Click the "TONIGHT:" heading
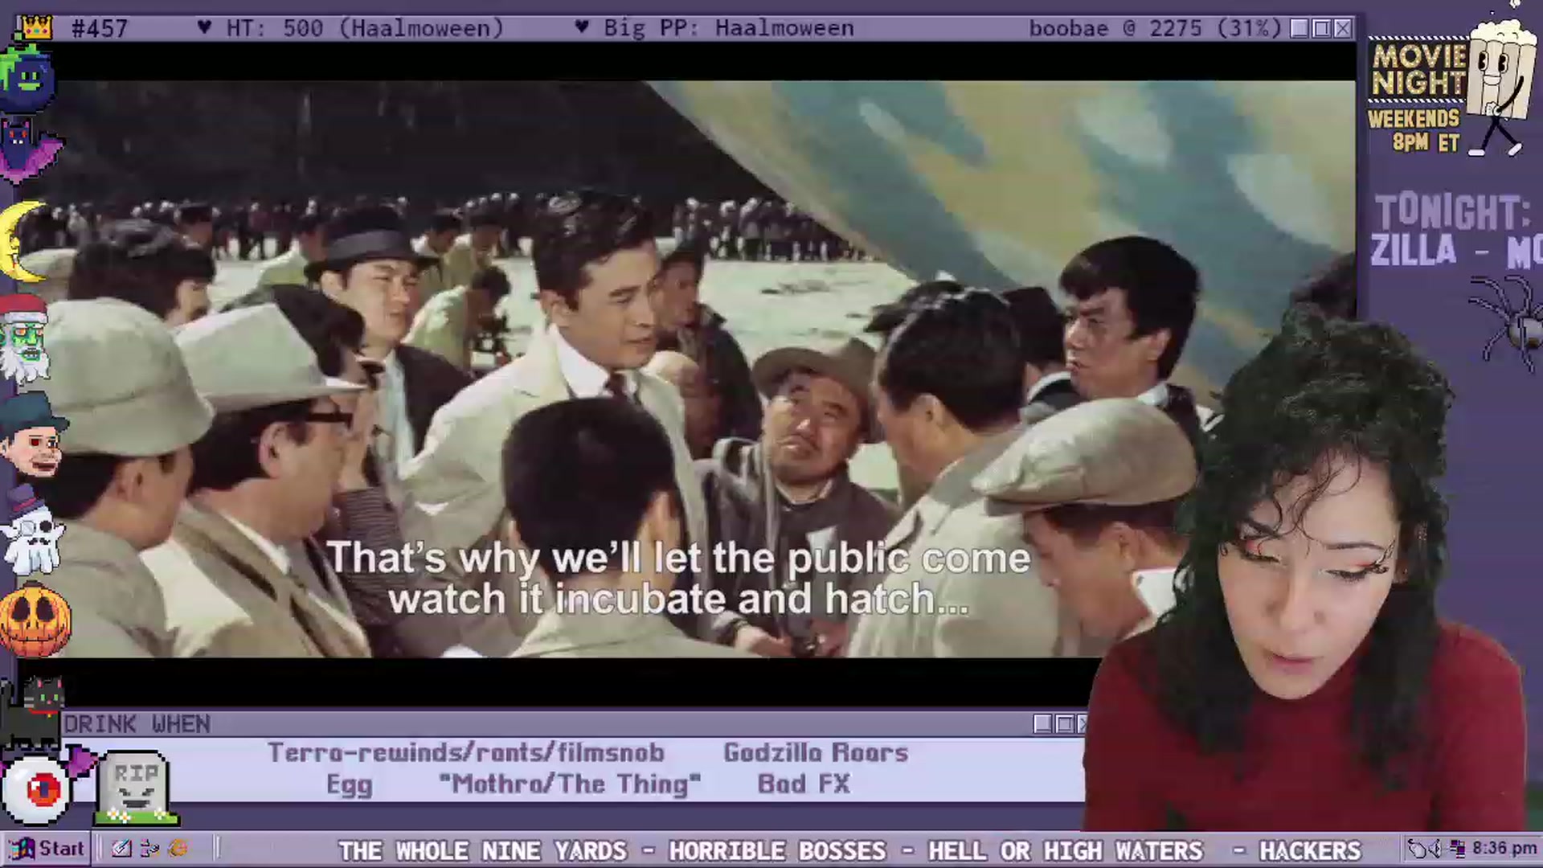Viewport: 1543px width, 868px height. click(x=1453, y=213)
